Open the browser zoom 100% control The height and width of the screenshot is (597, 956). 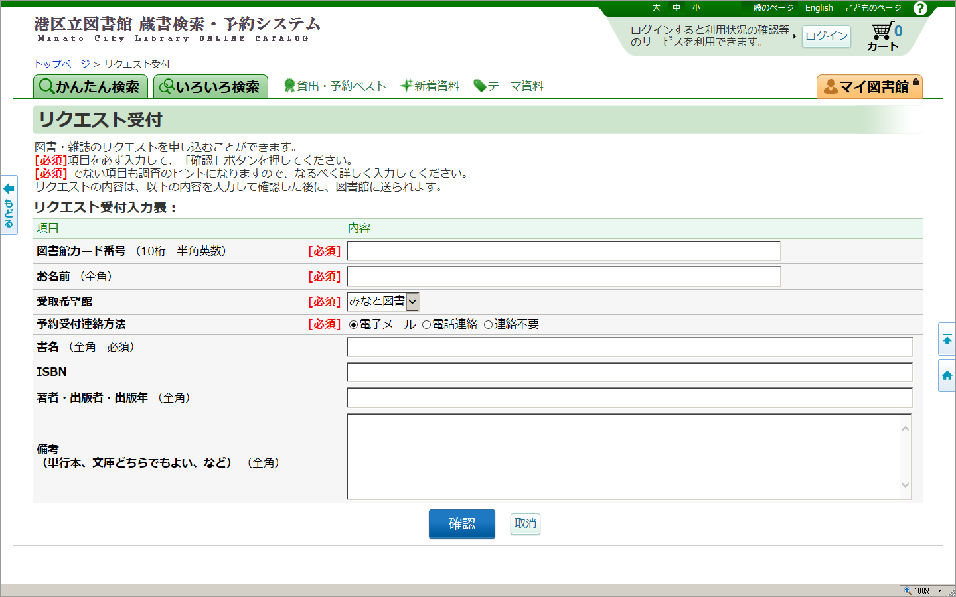tap(923, 590)
